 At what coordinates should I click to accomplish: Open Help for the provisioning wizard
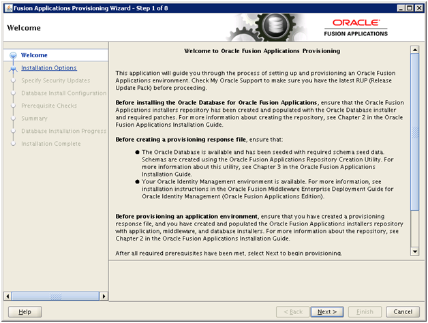click(x=25, y=311)
